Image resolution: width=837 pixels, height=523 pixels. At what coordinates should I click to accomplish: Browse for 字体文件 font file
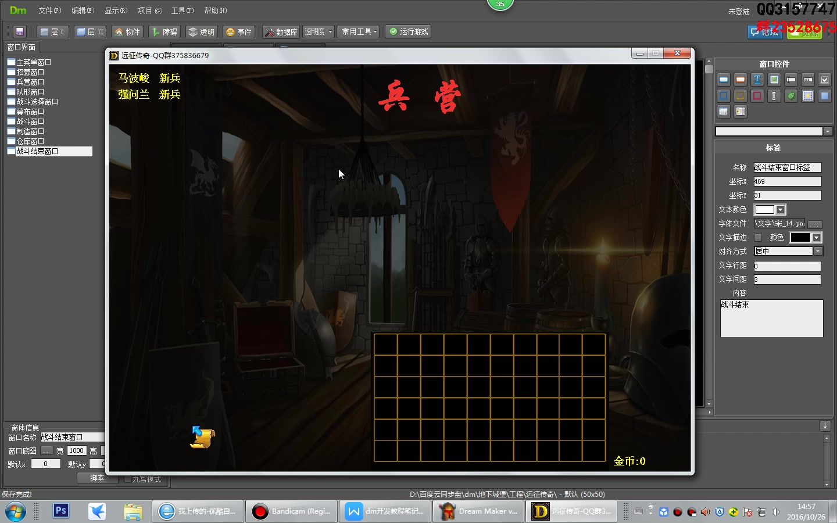click(815, 224)
